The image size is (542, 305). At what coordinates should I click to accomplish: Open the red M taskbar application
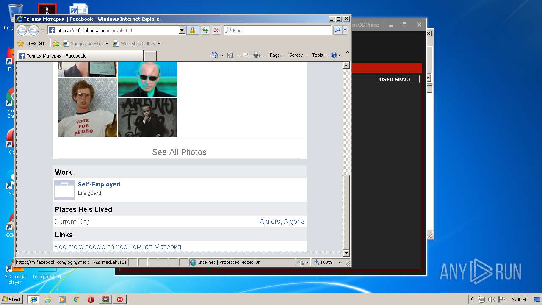pos(120,299)
